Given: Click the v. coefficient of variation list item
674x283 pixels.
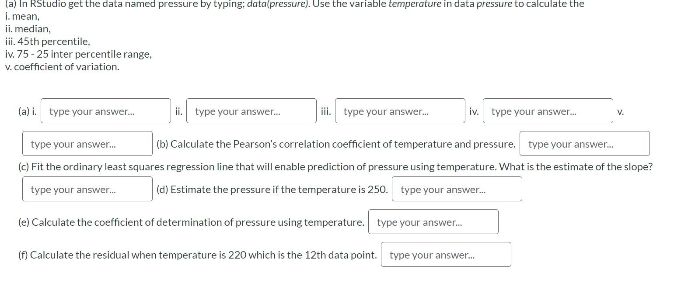Looking at the screenshot, I should click(61, 67).
